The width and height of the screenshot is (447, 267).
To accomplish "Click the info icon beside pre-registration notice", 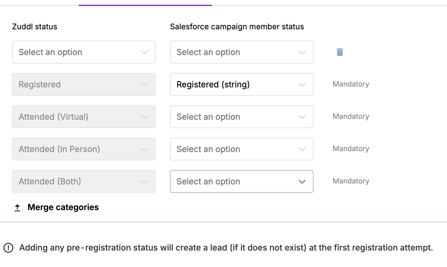I will pyautogui.click(x=8, y=248).
